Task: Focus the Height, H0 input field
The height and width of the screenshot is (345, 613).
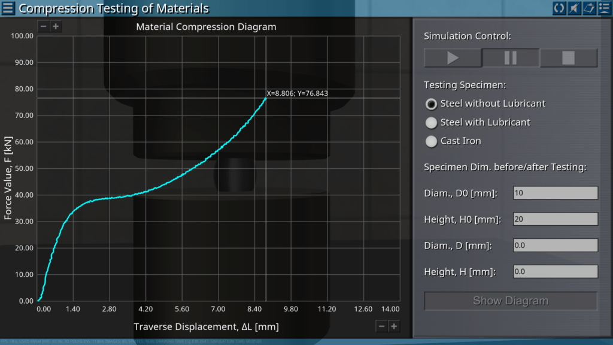Action: [x=556, y=219]
